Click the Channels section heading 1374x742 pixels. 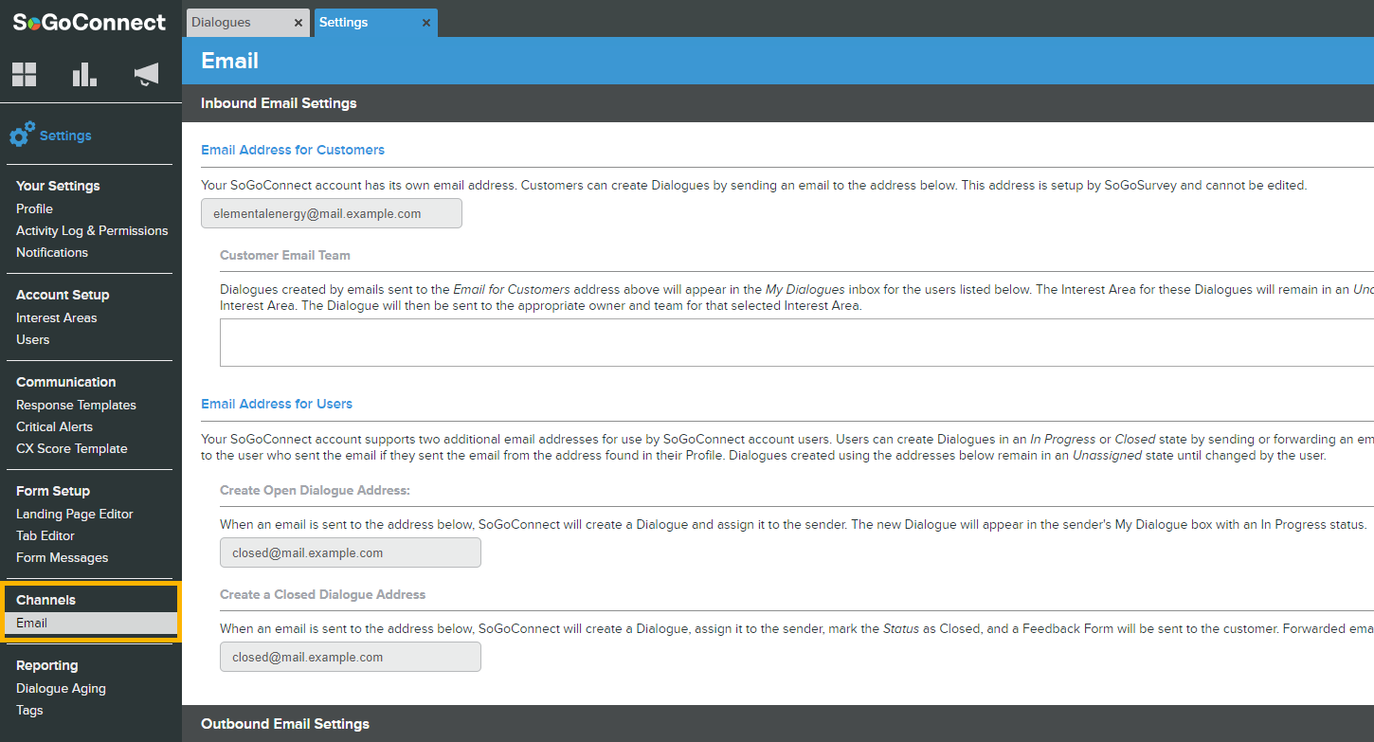tap(45, 600)
